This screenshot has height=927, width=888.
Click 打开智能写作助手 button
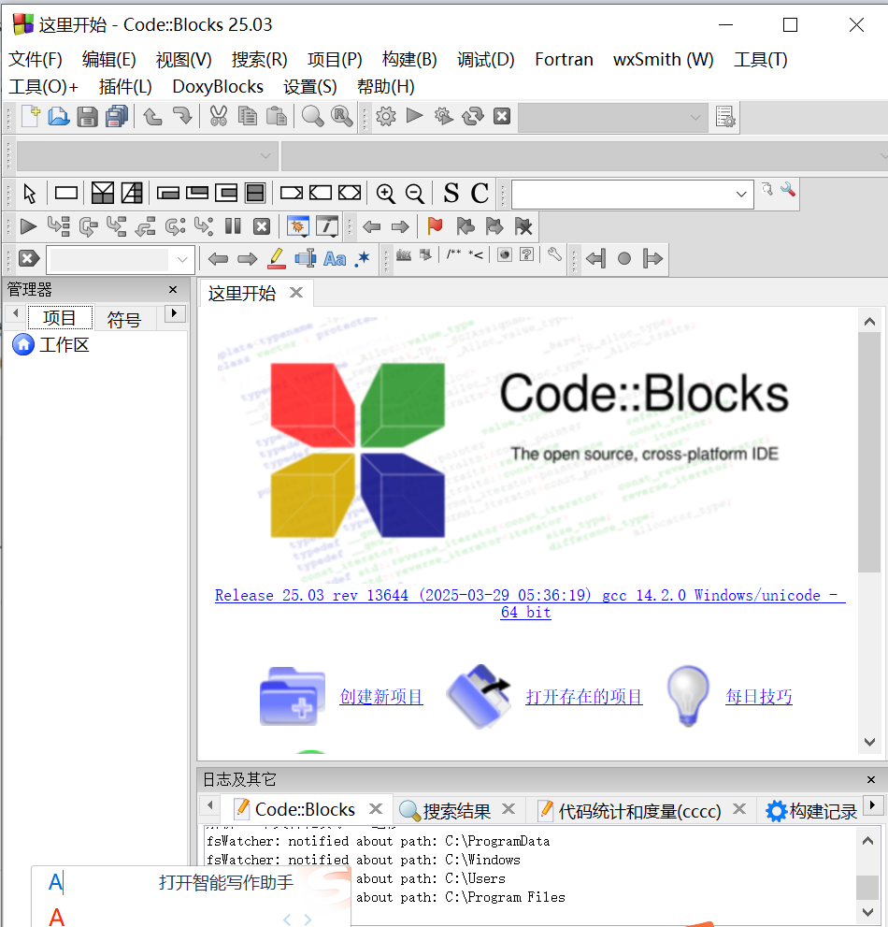pos(225,883)
